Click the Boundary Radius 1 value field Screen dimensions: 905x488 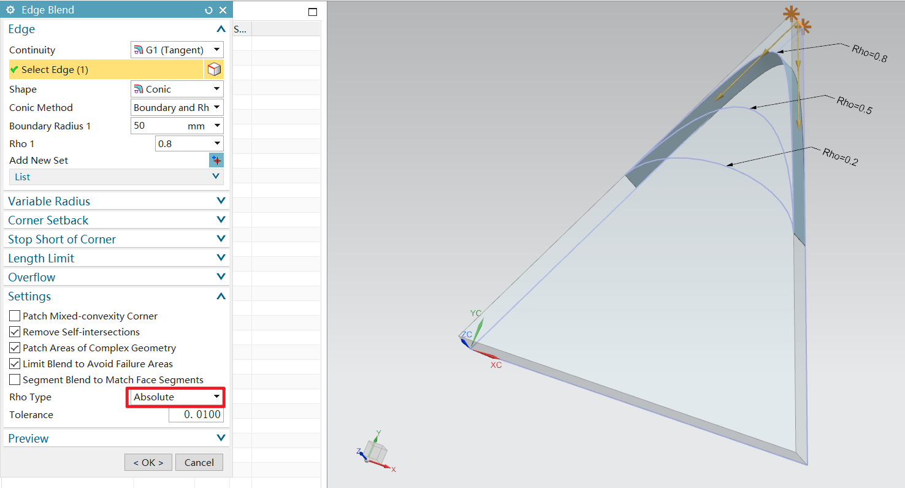pyautogui.click(x=158, y=126)
